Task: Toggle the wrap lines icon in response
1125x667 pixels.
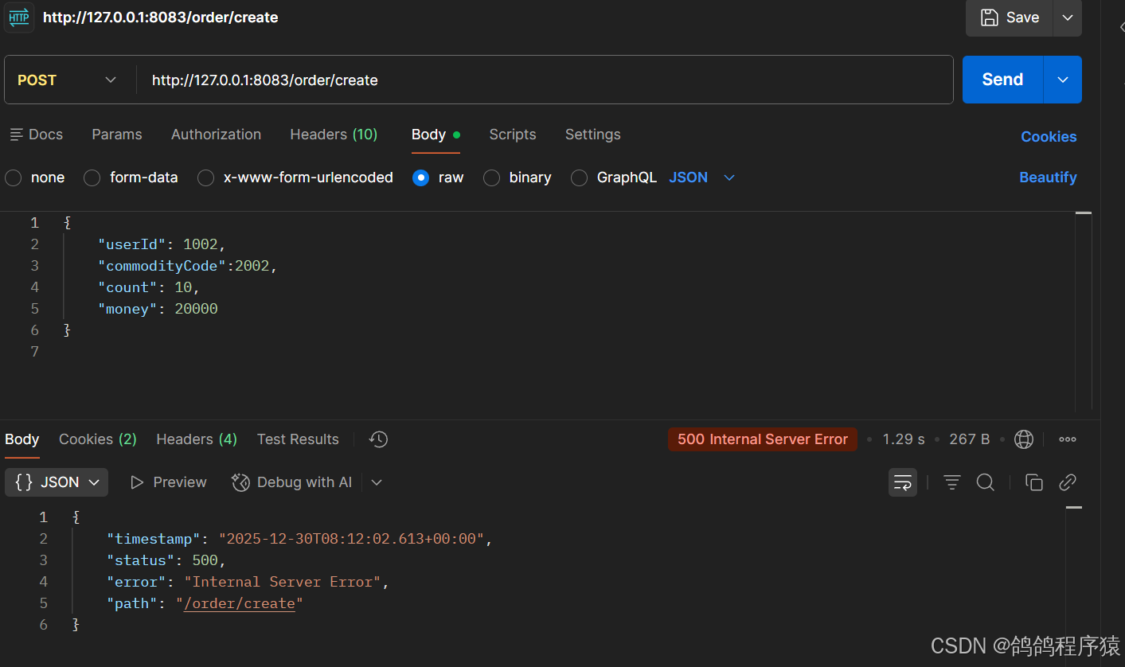Action: click(903, 482)
